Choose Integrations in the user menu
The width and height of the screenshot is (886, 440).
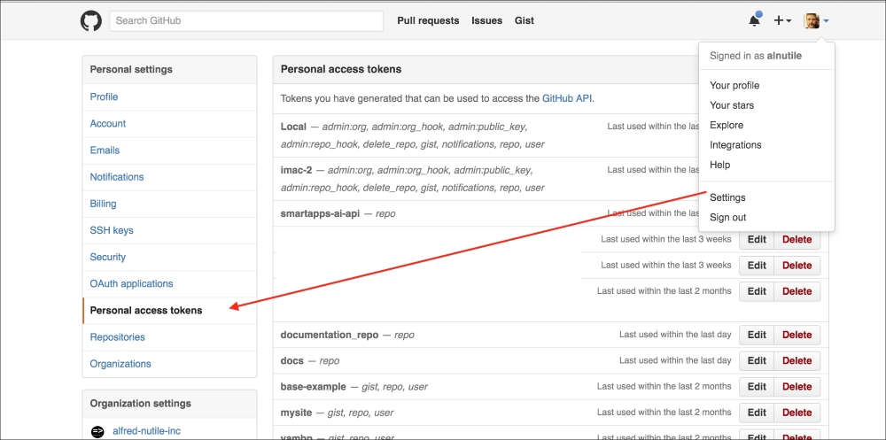[x=735, y=144]
